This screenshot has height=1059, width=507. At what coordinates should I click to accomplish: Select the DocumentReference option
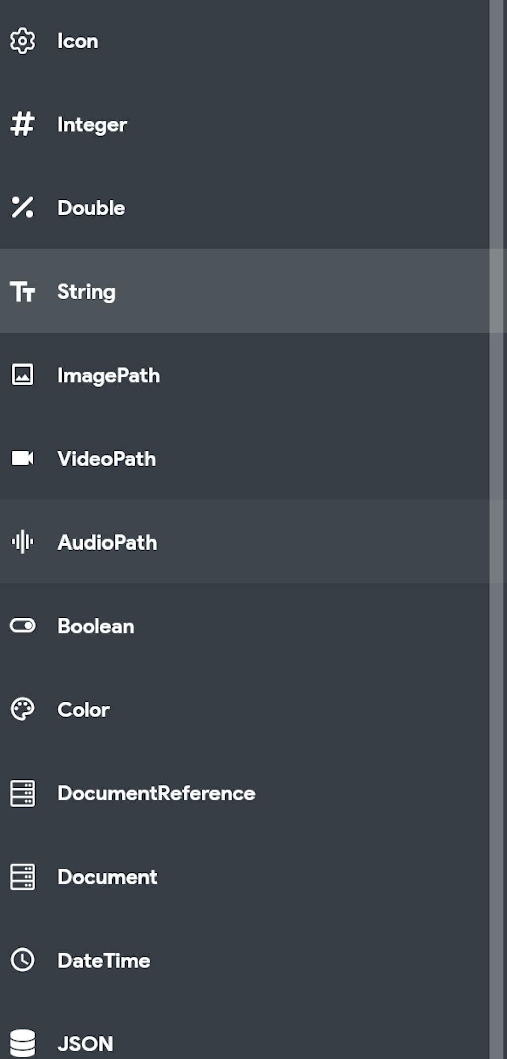coord(156,793)
